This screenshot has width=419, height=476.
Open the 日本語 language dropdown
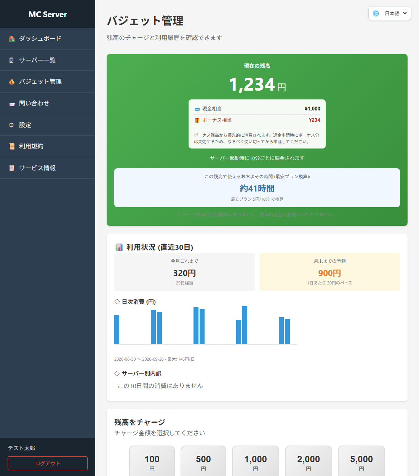pos(390,13)
